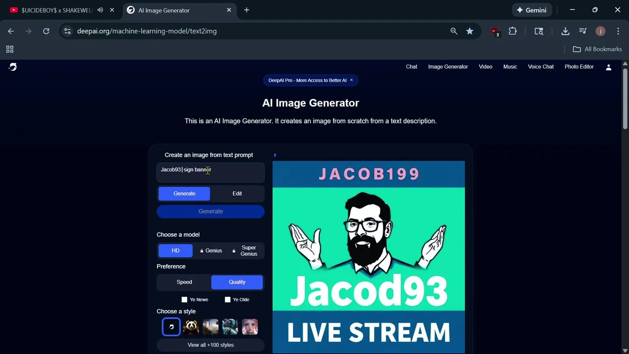629x354 pixels.
Task: Open Image Generator nav item
Action: (448, 67)
